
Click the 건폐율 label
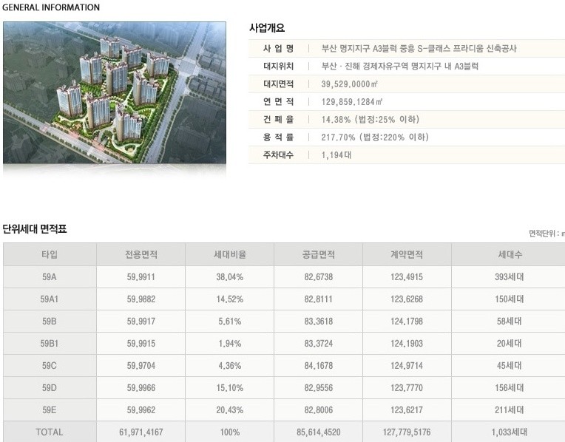tap(279, 119)
